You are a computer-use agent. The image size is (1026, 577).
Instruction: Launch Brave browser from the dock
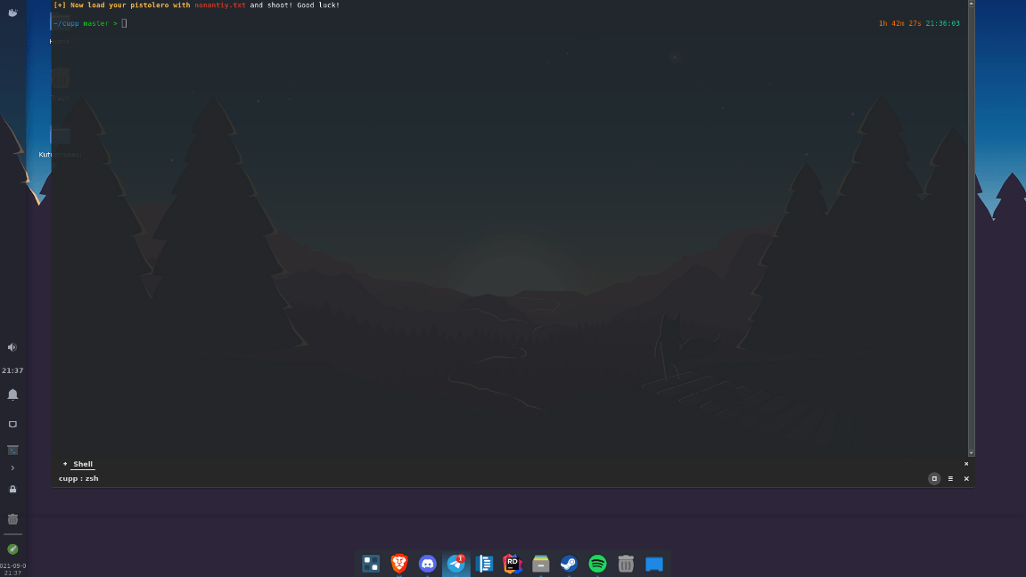coord(399,564)
